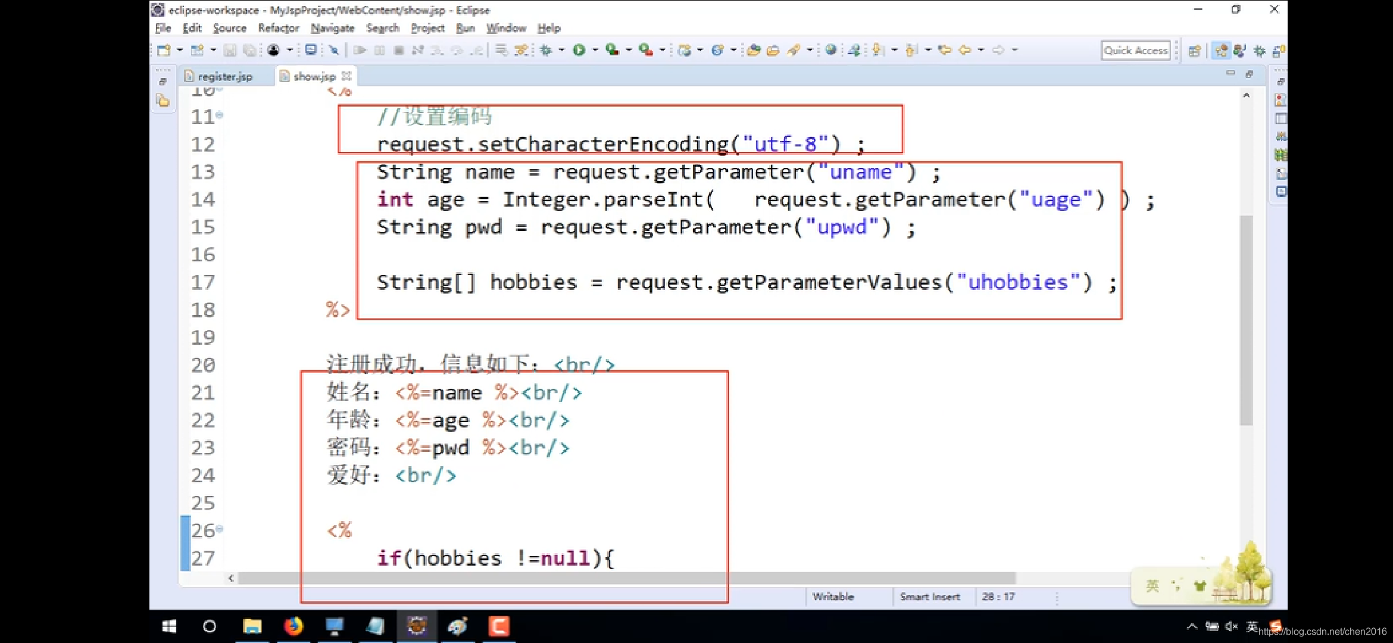1393x643 pixels.
Task: Click the scroll-left arrow of the editor
Action: [x=231, y=578]
